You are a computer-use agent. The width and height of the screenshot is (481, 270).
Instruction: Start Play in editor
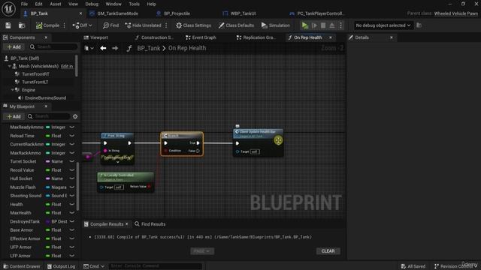(x=304, y=25)
